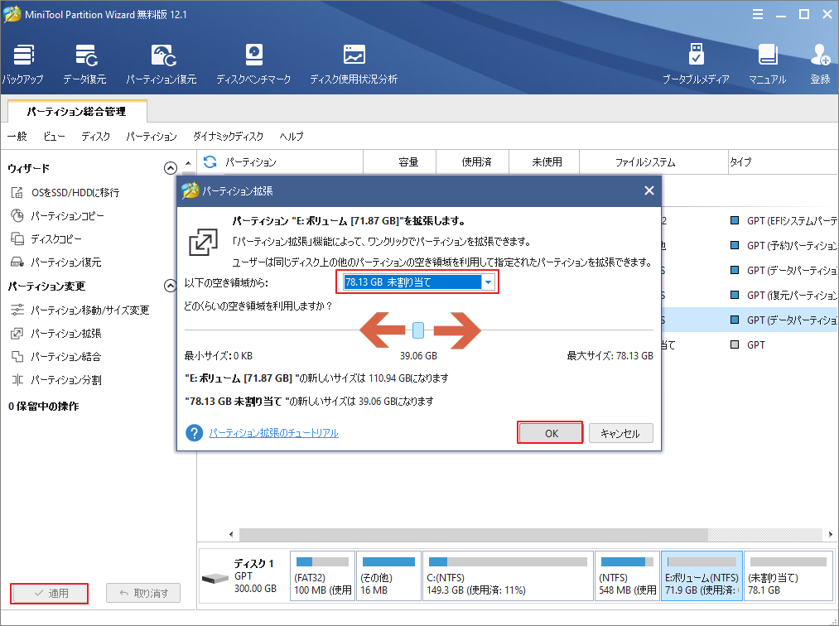Choose パーティションコピー wizard

pyautogui.click(x=57, y=216)
